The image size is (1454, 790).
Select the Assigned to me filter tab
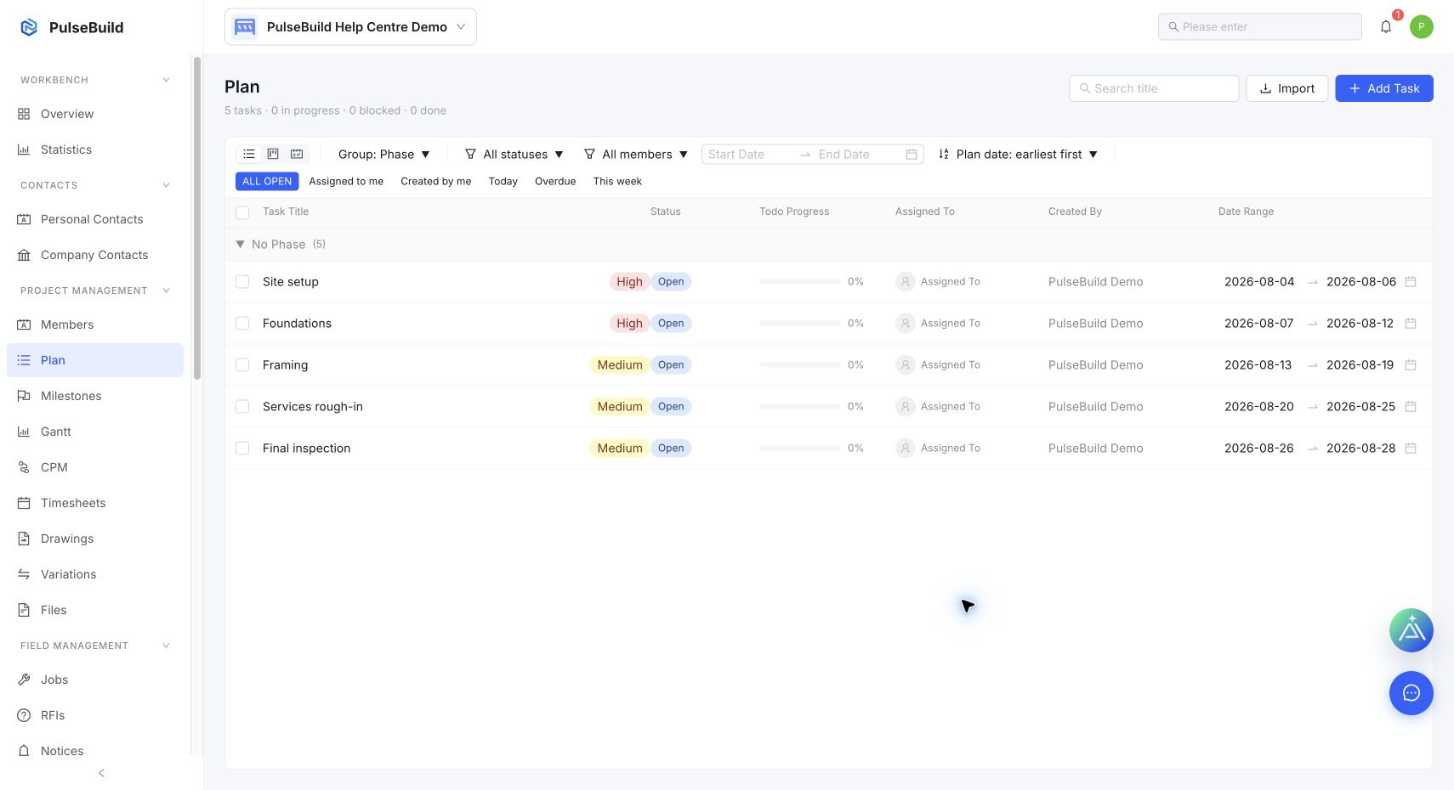pos(346,181)
